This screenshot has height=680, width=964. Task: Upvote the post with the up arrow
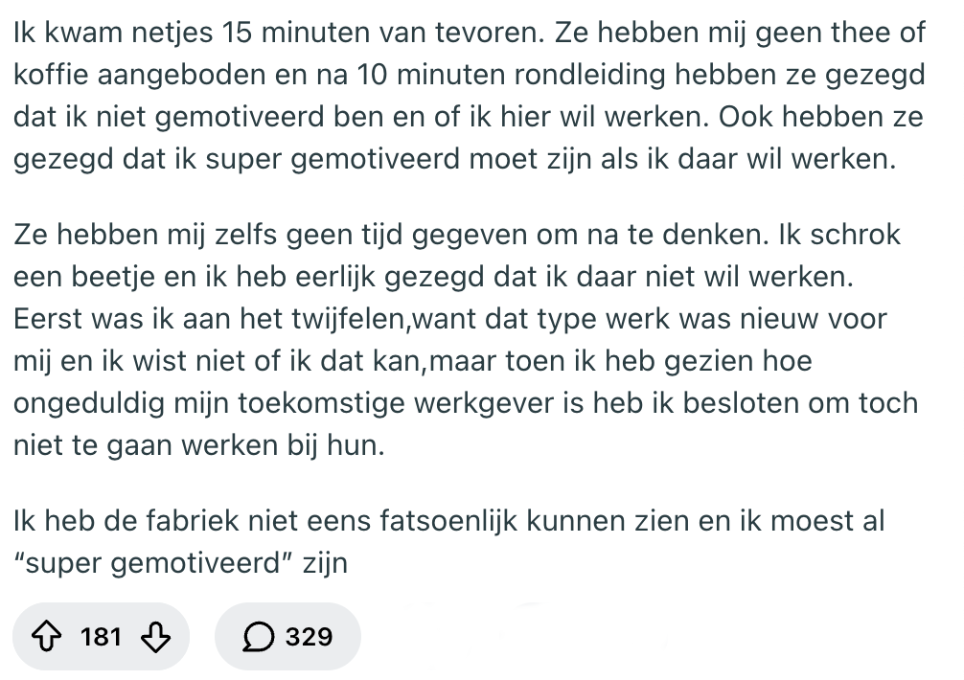(46, 636)
